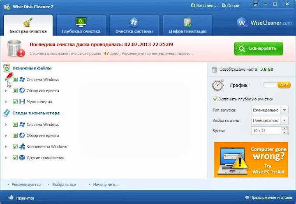The width and height of the screenshot is (296, 204).
Task: Click Windows flag icon under Следы в компьютере
Action: click(x=22, y=124)
